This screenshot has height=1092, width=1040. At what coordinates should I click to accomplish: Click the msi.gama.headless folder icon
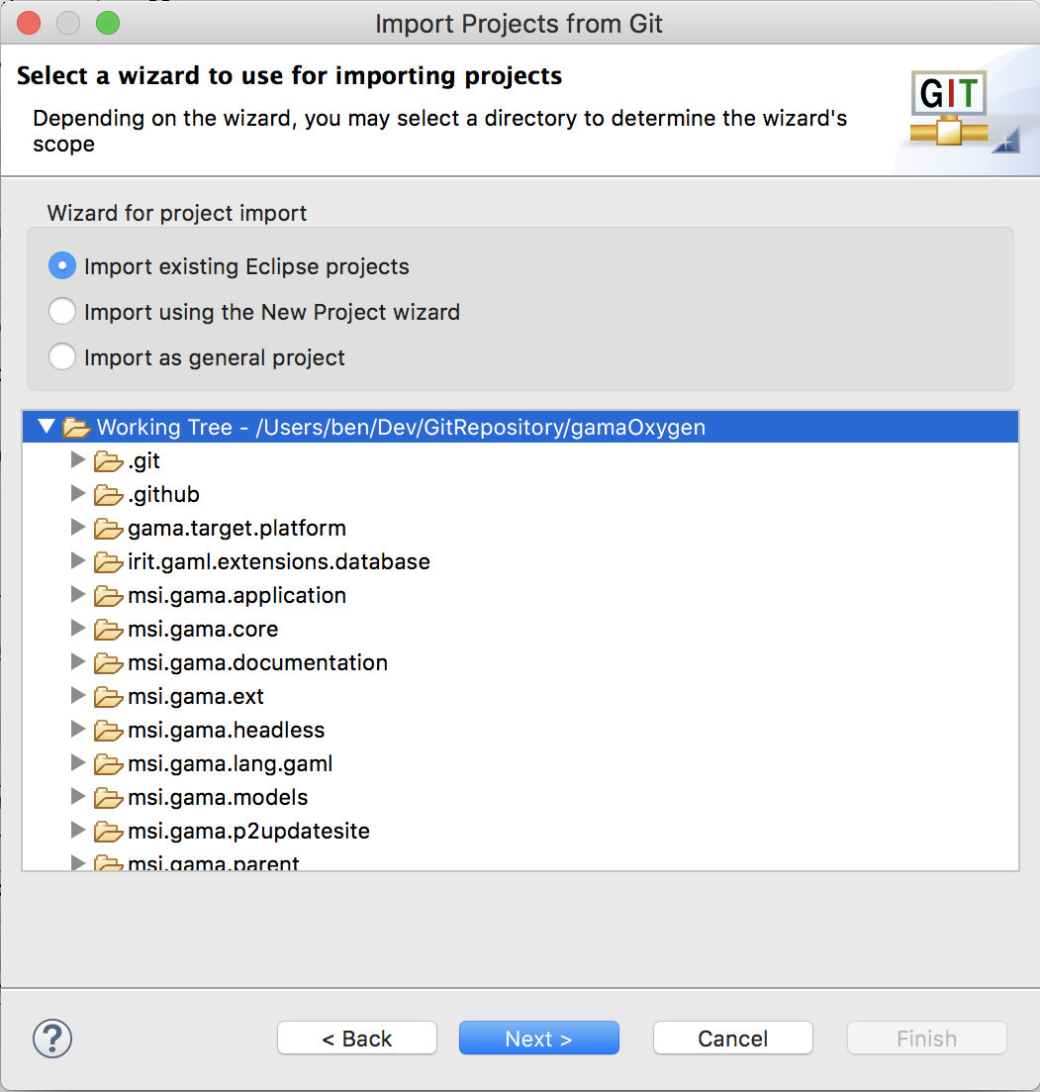coord(109,731)
